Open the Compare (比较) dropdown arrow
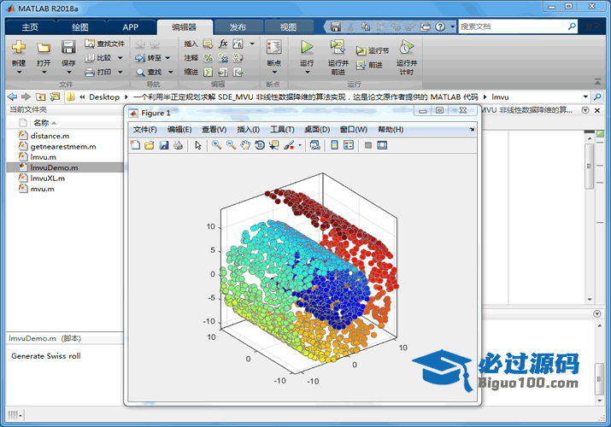The width and height of the screenshot is (611, 427). [x=120, y=58]
